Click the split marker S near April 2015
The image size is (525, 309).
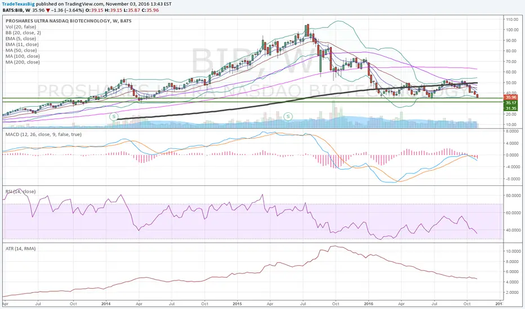point(288,117)
